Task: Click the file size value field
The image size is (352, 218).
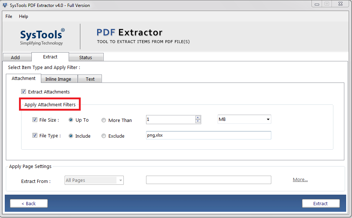Action: tap(171, 119)
